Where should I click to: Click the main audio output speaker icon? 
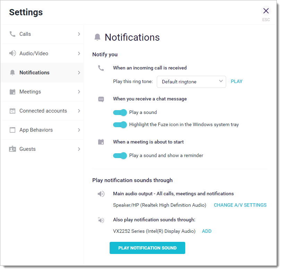(x=101, y=194)
